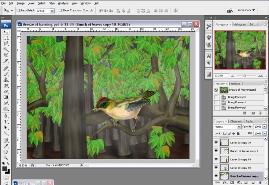
Task: Select the Notes tool
Action: tap(6, 140)
